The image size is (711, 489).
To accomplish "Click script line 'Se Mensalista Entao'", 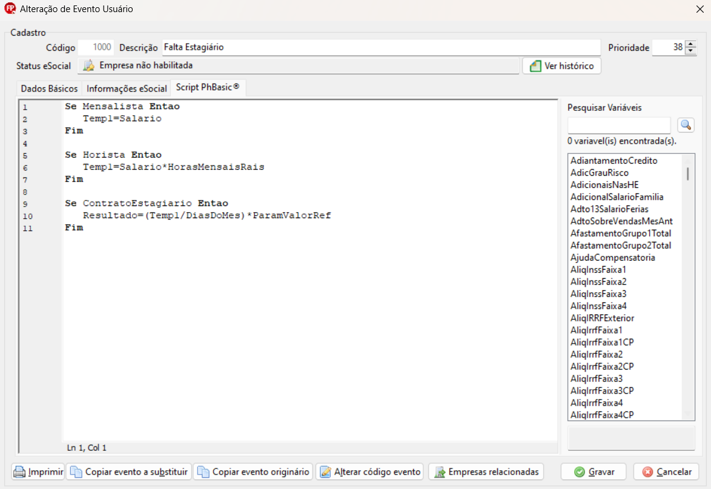I will (122, 107).
